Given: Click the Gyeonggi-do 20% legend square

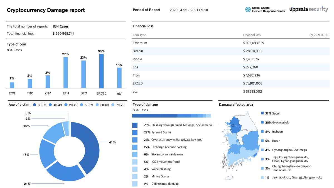Looking at the screenshot, I should pyautogui.click(x=262, y=122).
